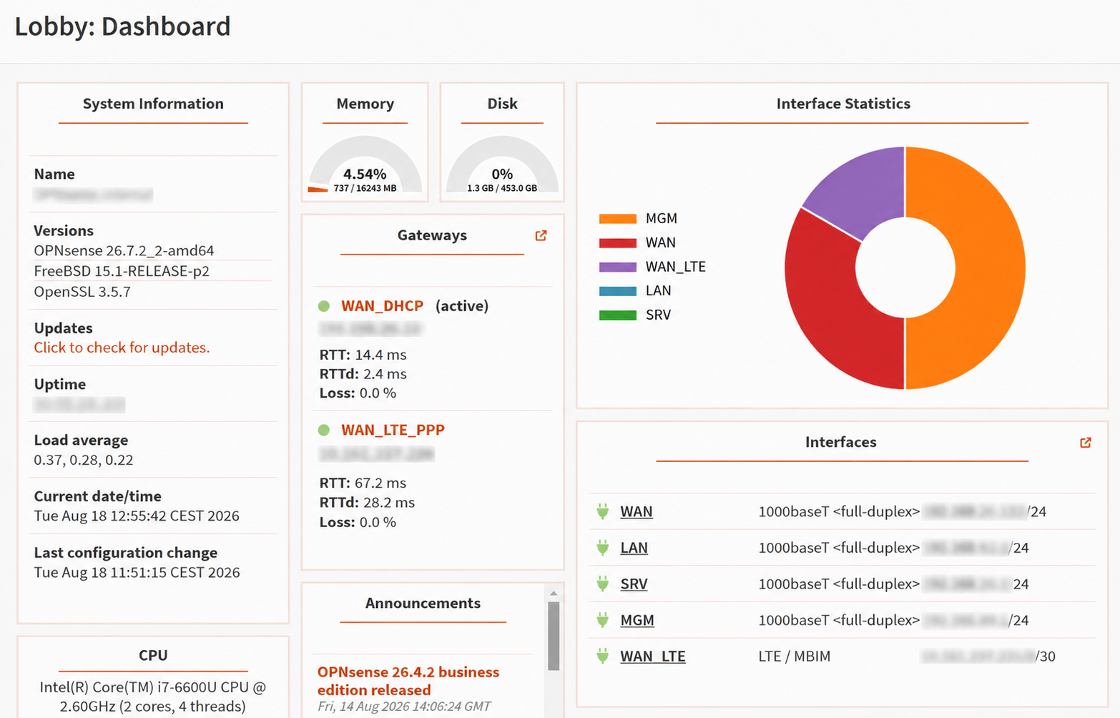The width and height of the screenshot is (1120, 718).
Task: Open OPNsense 26.4.2 business edition announcement
Action: (x=408, y=681)
